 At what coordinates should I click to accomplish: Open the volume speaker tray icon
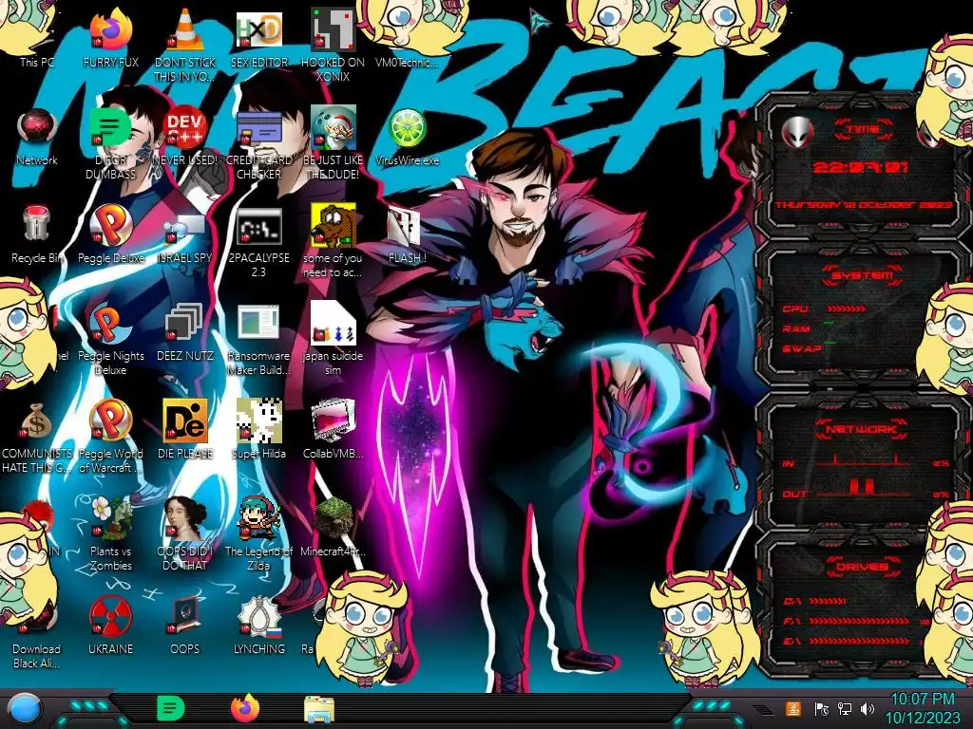(x=868, y=708)
